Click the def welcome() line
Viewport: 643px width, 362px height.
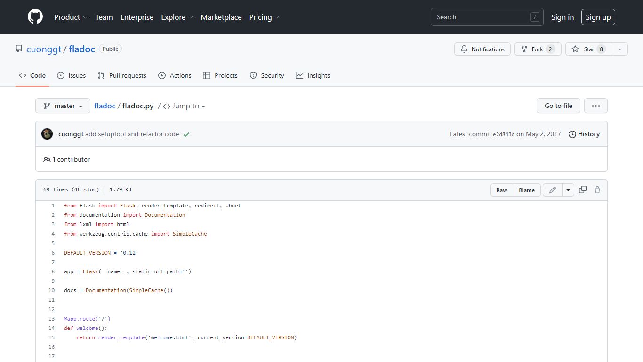coord(86,328)
